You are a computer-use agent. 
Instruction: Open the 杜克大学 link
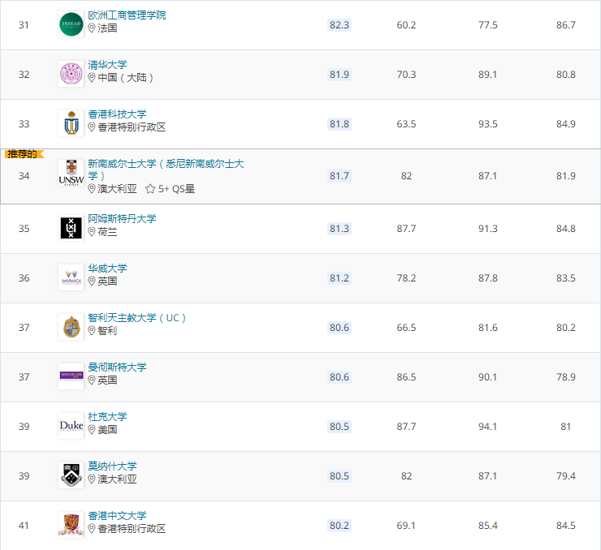click(107, 417)
